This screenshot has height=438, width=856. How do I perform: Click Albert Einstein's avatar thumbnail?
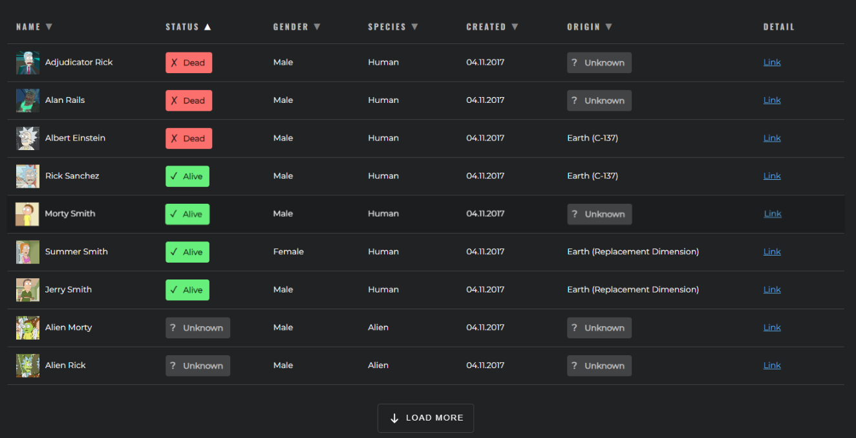(x=28, y=138)
